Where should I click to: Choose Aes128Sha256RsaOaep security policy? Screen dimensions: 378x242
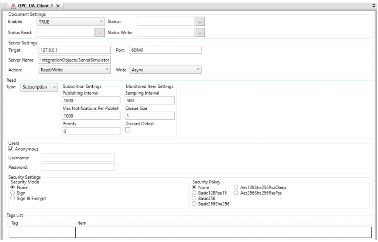click(x=236, y=187)
